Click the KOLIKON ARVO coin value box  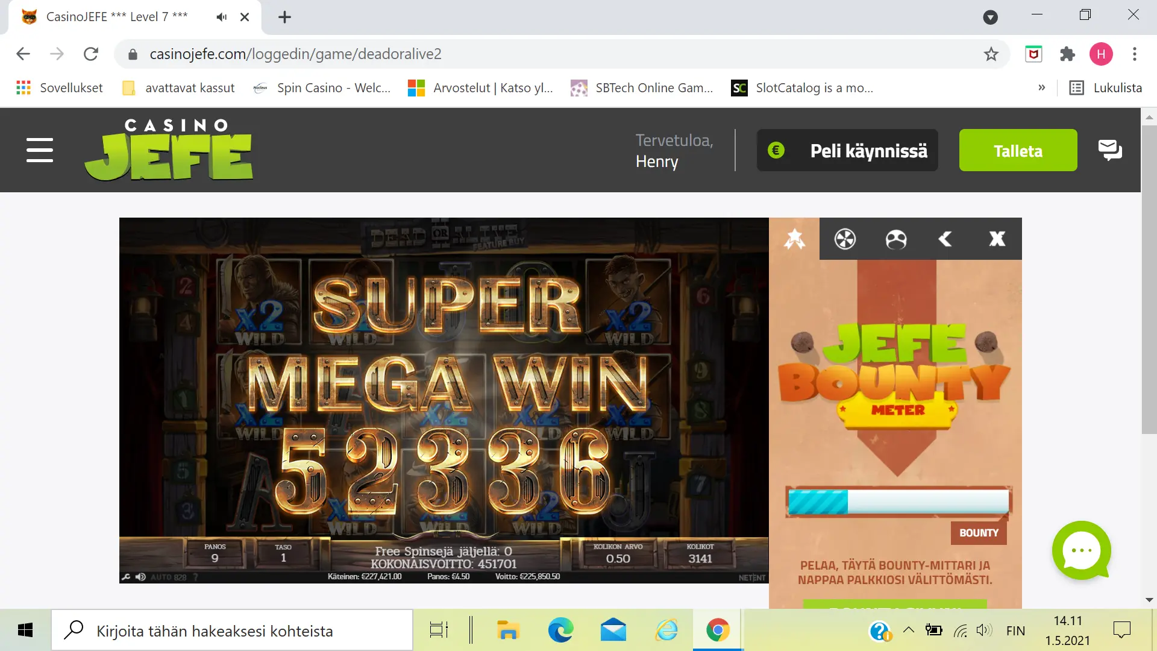(618, 553)
